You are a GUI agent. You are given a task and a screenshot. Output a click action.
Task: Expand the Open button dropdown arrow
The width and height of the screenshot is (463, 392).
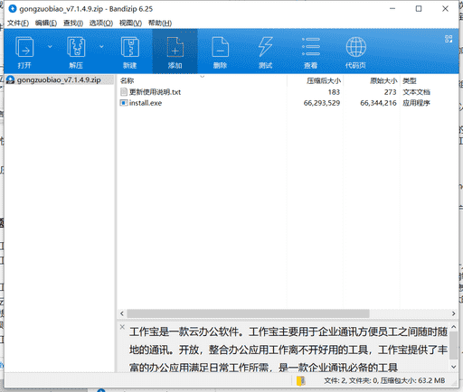tap(50, 47)
